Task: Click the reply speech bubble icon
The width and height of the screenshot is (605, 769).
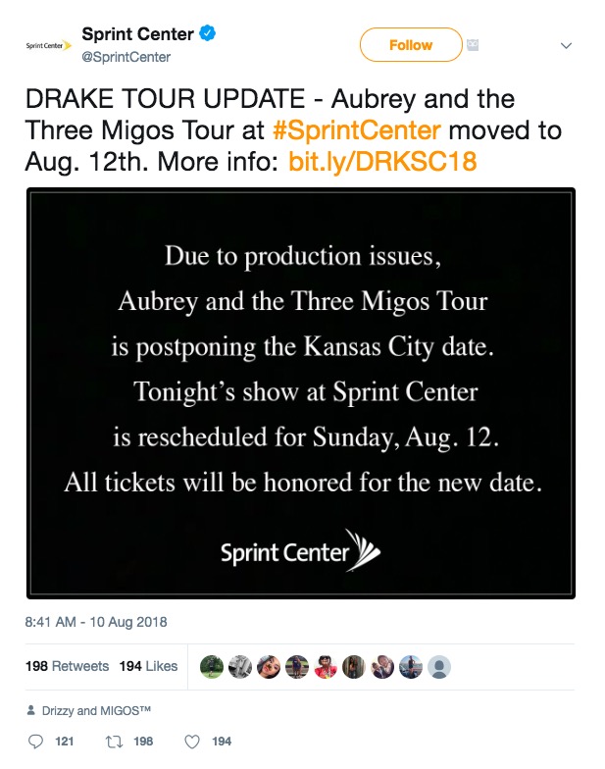Action: coord(35,742)
